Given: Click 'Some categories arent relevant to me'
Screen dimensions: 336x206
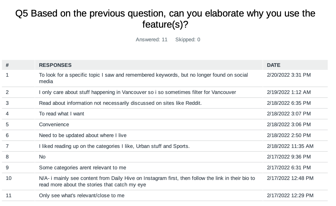Looking at the screenshot, I should click(82, 168).
